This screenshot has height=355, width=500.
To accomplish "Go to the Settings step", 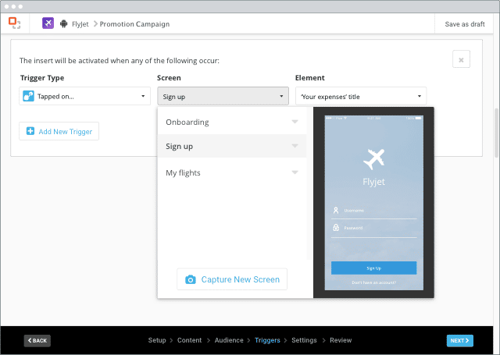I will pos(304,340).
